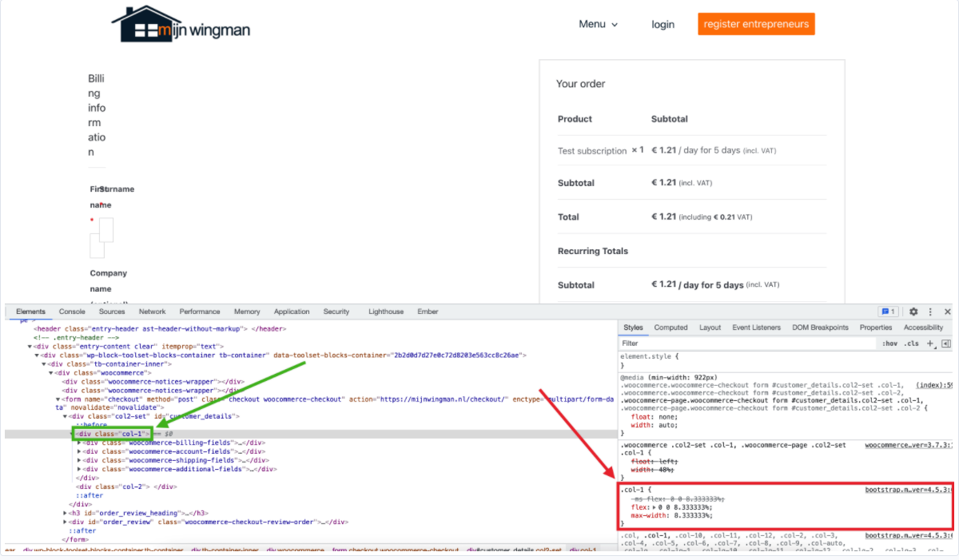Expand the Menu dropdown in site header
Screen dimensions: 959x560
[599, 24]
